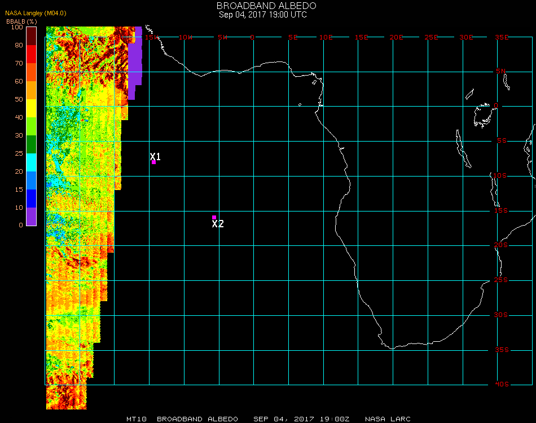The width and height of the screenshot is (536, 423).
Task: Click the 'Sep 04, 2017 19:00 UTC' timestamp
Action: click(x=263, y=15)
